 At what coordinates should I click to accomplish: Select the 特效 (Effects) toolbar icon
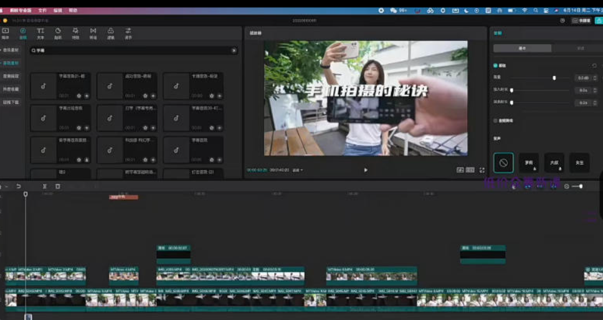(x=75, y=32)
